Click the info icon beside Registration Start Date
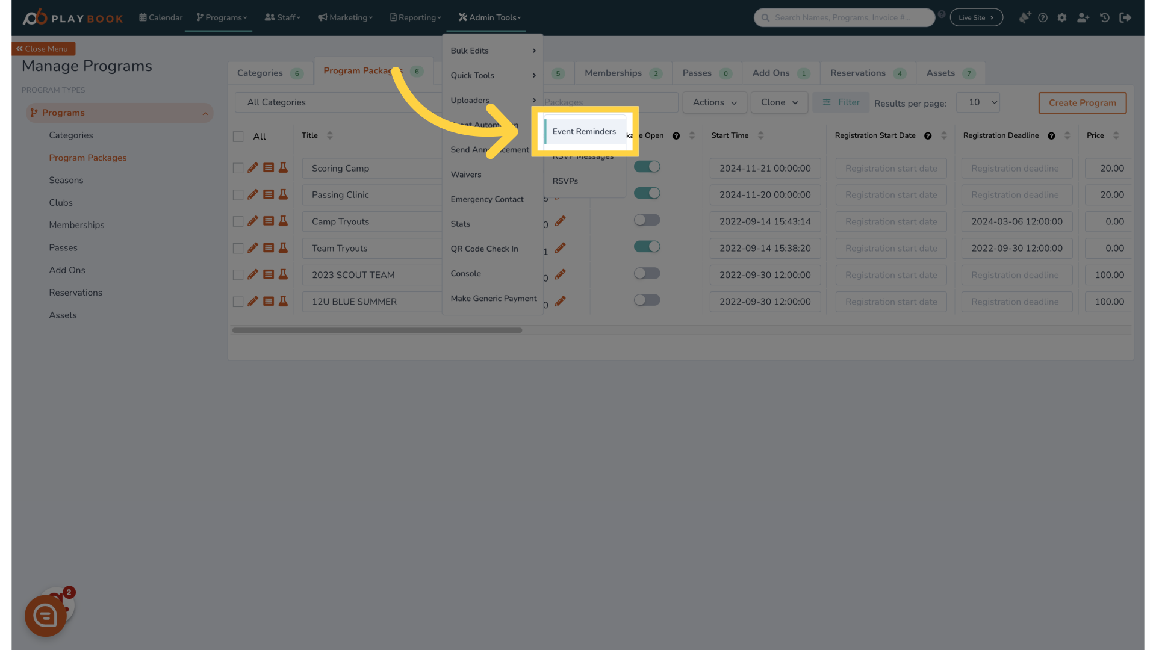1156x650 pixels. coord(928,136)
